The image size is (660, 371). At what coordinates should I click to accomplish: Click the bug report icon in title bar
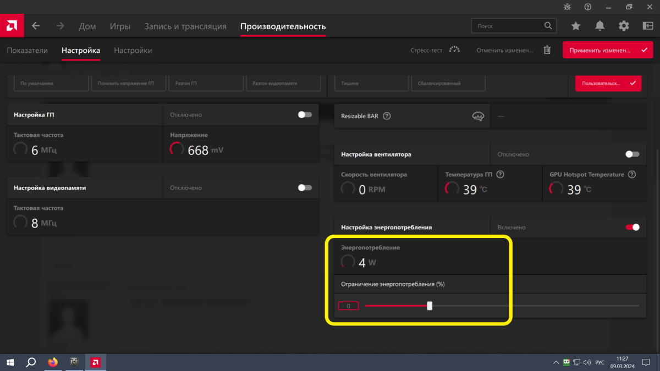coord(568,7)
